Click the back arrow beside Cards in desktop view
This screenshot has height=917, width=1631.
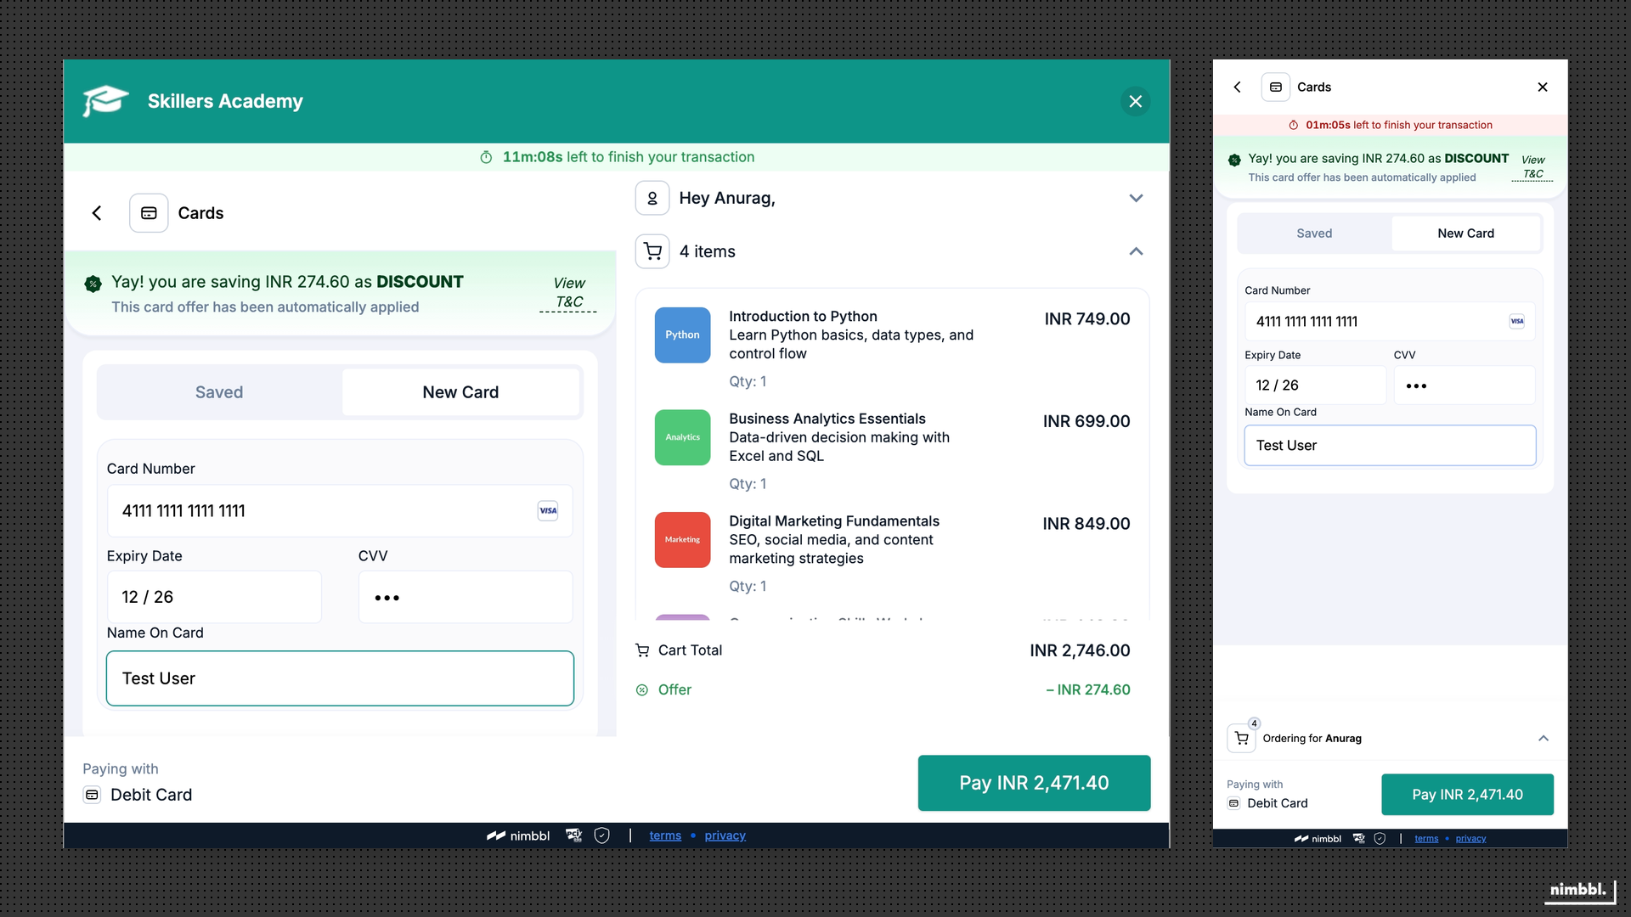pyautogui.click(x=97, y=213)
